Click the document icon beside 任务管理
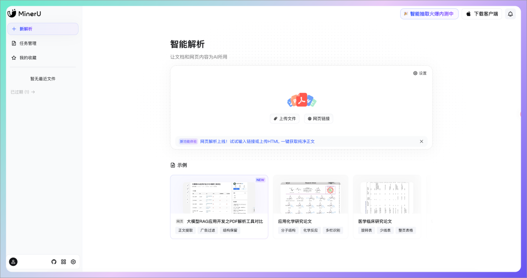Viewport: 527px width, 278px height. click(14, 43)
